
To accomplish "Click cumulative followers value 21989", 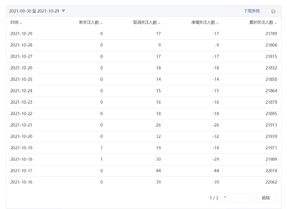I will 271,159.
